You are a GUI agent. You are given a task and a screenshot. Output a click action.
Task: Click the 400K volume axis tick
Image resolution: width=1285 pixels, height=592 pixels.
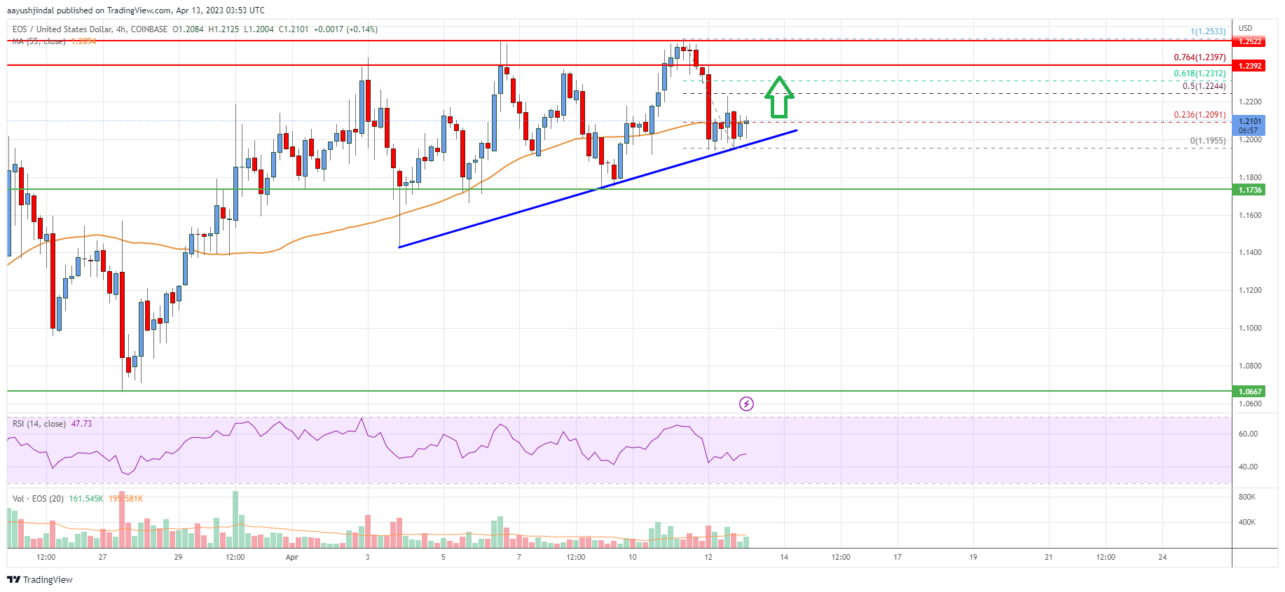pos(1247,523)
